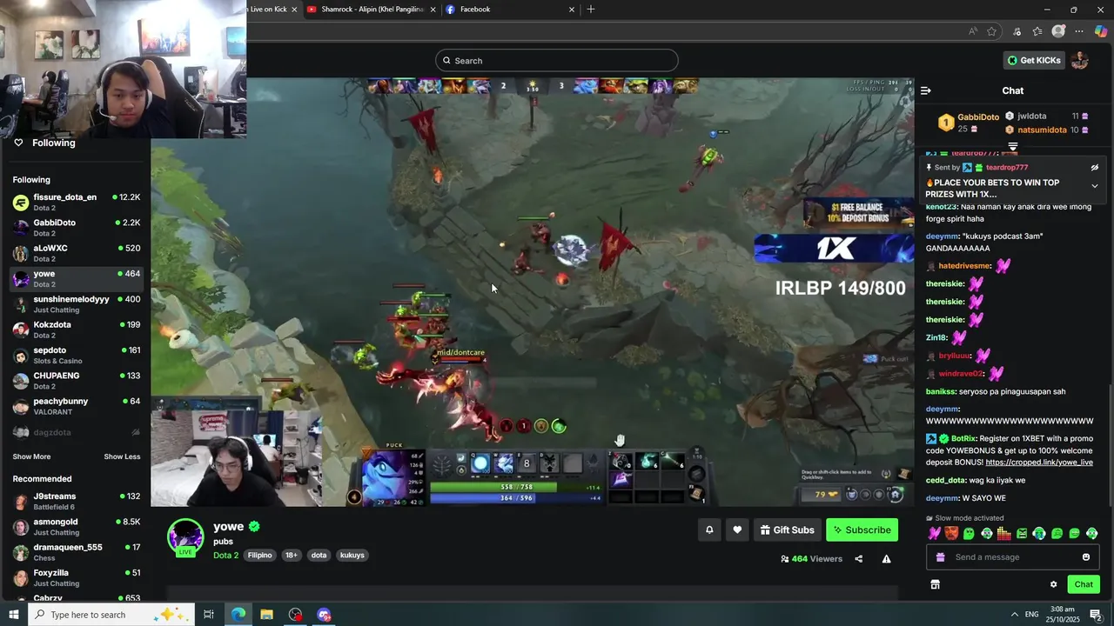Click the Subscribe button
Screen dimensions: 1114x626
pyautogui.click(x=862, y=529)
